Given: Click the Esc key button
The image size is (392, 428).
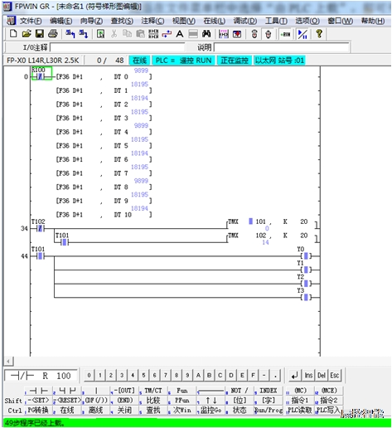Looking at the screenshot, I should (x=335, y=375).
